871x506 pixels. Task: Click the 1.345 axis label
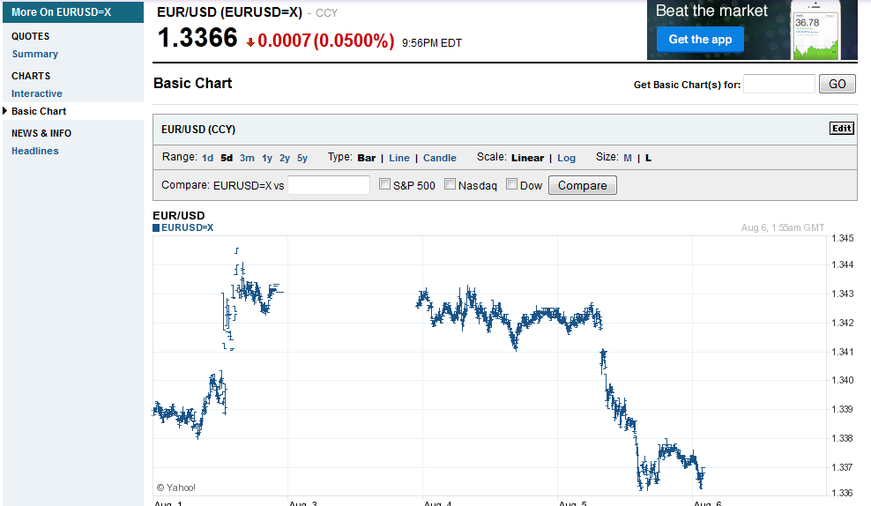tap(843, 238)
